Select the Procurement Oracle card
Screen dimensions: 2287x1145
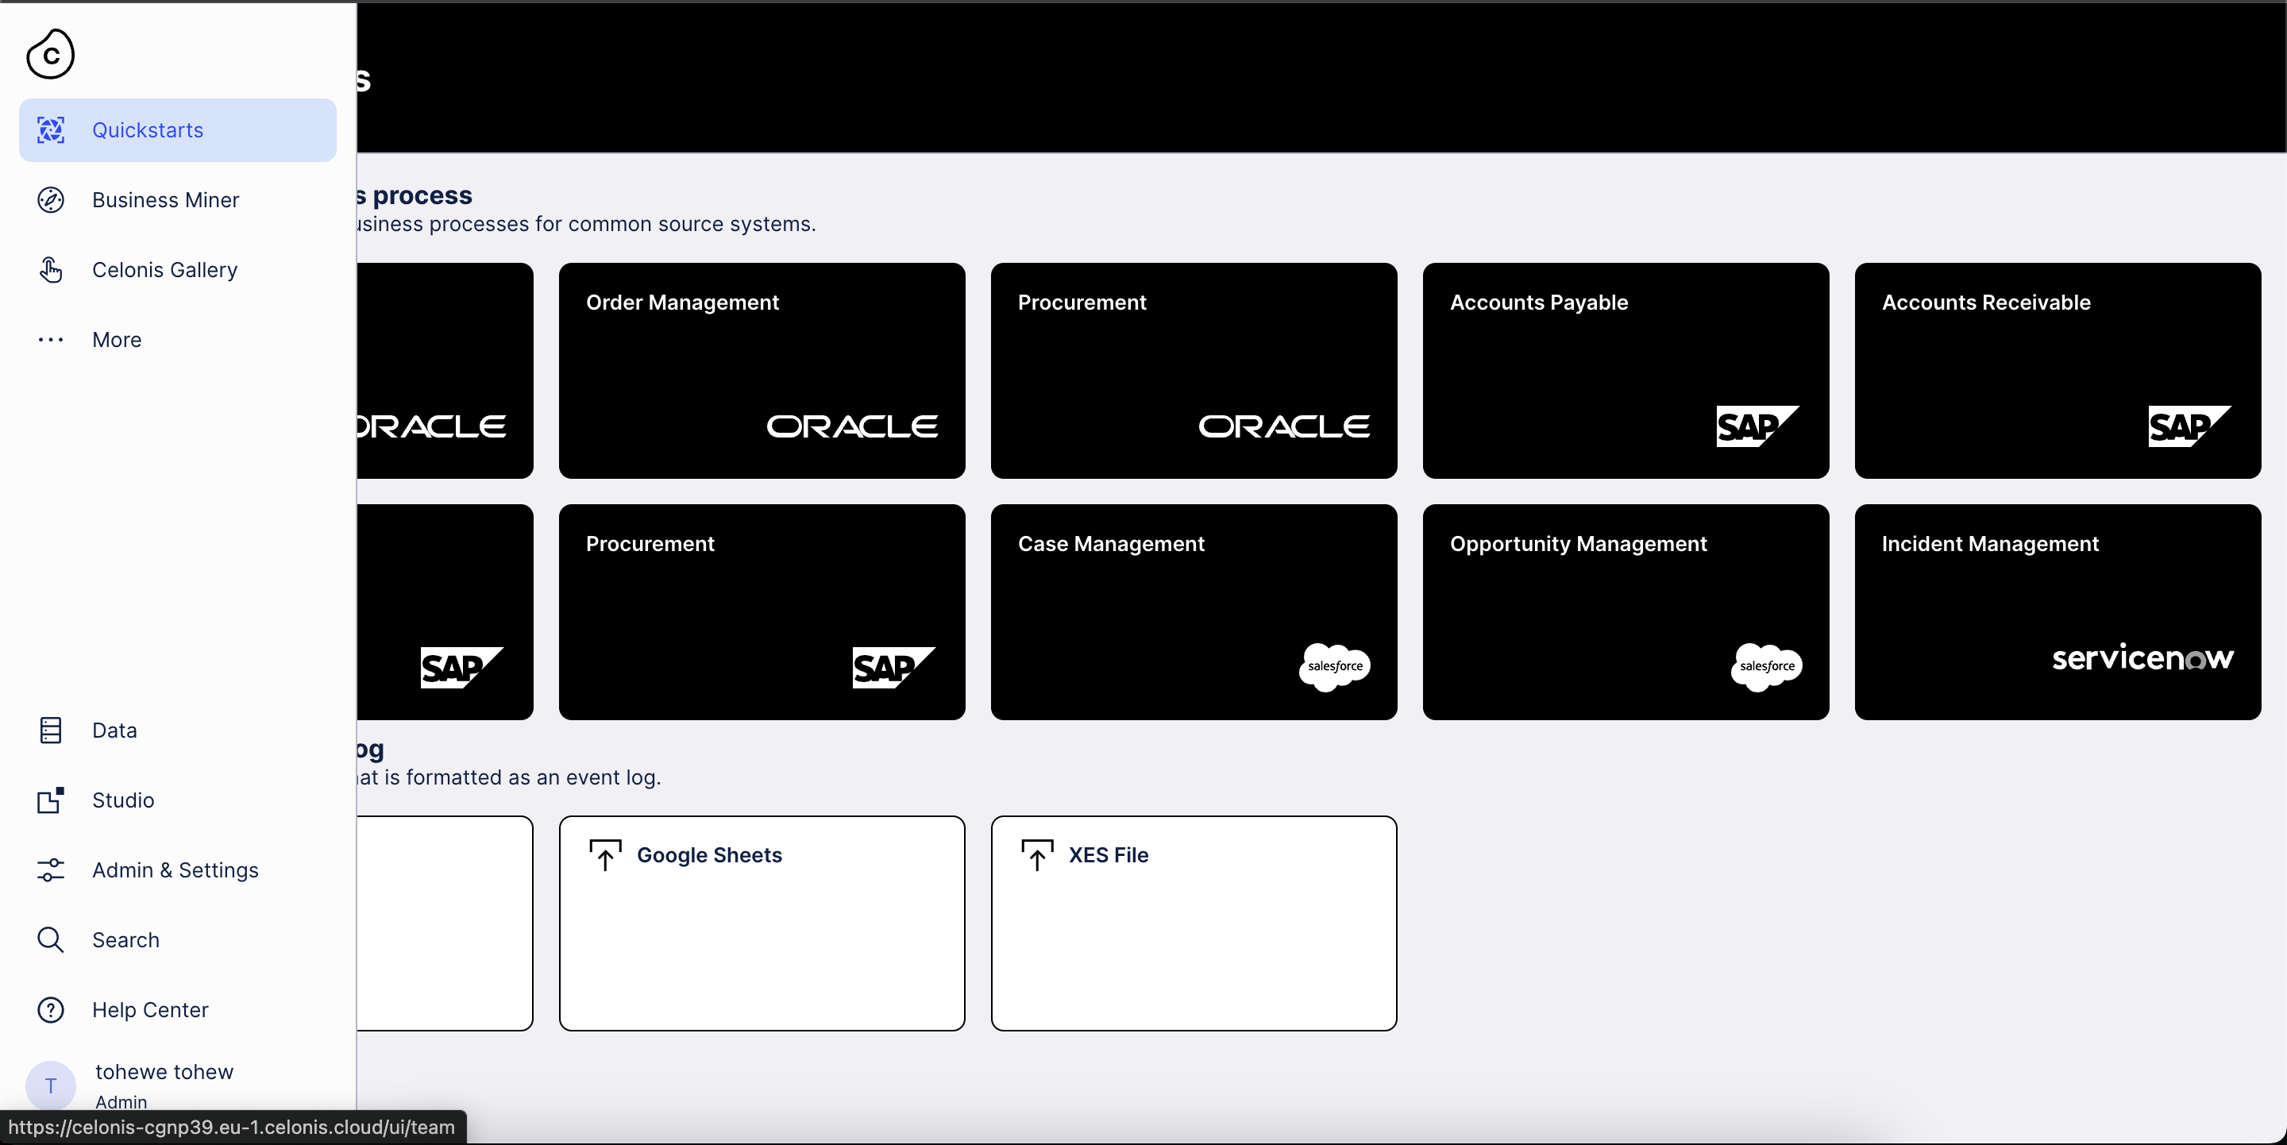tap(1194, 370)
